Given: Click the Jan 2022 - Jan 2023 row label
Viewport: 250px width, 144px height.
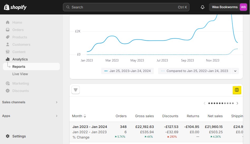Looking at the screenshot, I should (x=90, y=132).
